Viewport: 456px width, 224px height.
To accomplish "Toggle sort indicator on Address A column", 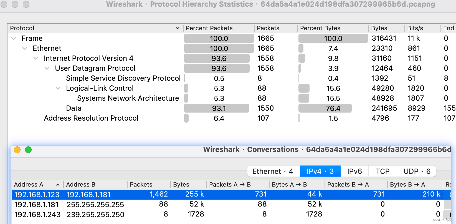I will click(58, 185).
